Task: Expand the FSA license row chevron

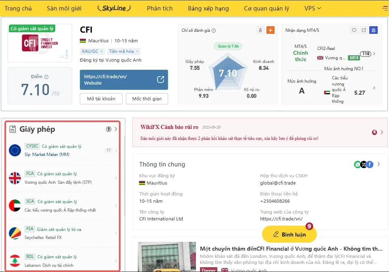Action: [116, 233]
